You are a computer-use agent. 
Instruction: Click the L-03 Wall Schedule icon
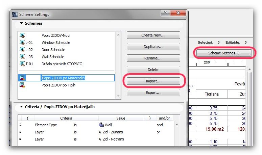tap(22, 56)
